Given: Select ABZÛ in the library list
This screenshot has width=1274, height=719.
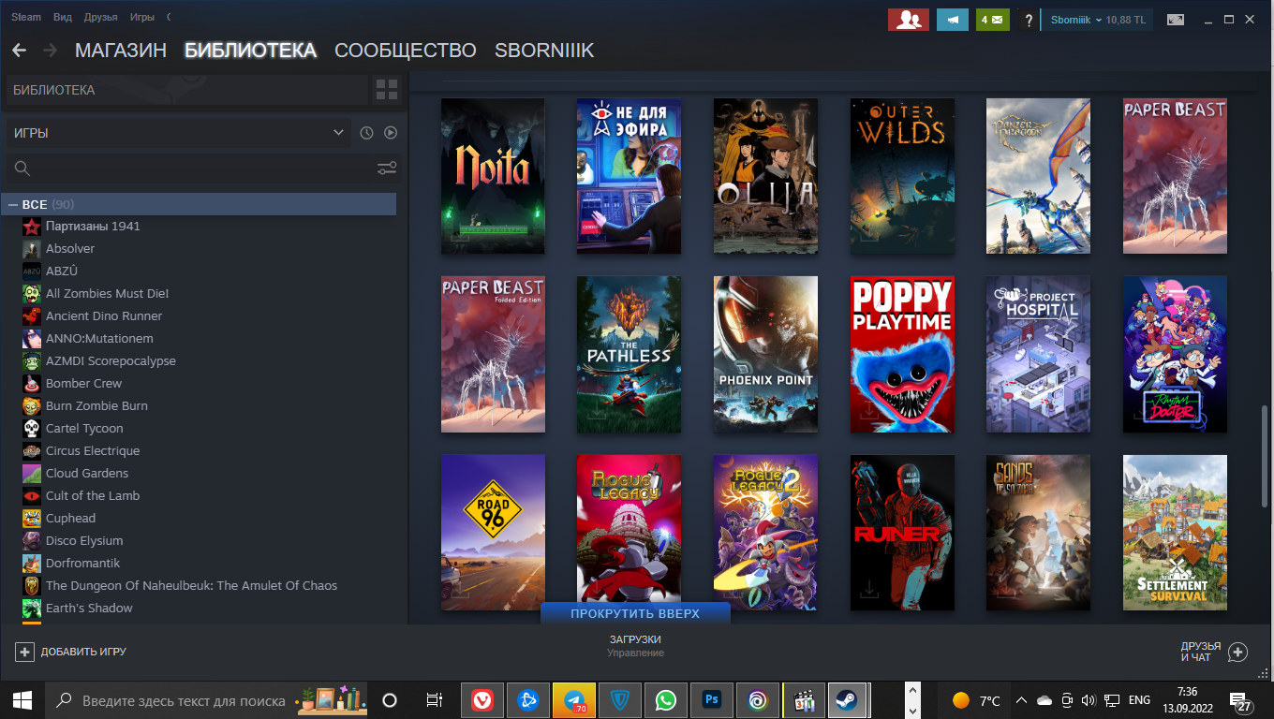Looking at the screenshot, I should point(62,271).
